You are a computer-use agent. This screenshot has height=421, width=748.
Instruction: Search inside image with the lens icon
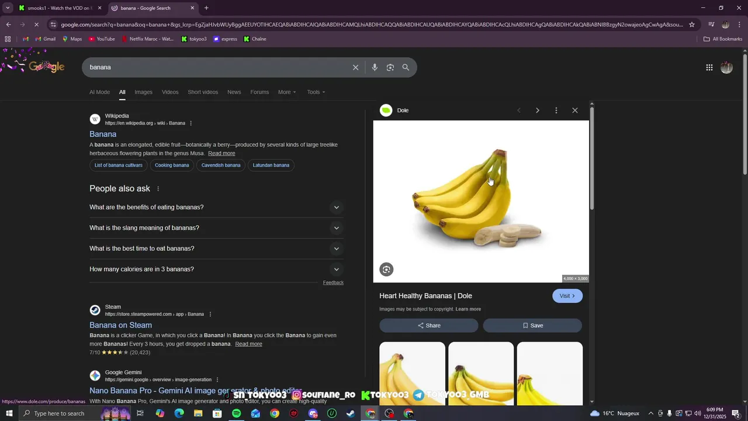pyautogui.click(x=386, y=270)
